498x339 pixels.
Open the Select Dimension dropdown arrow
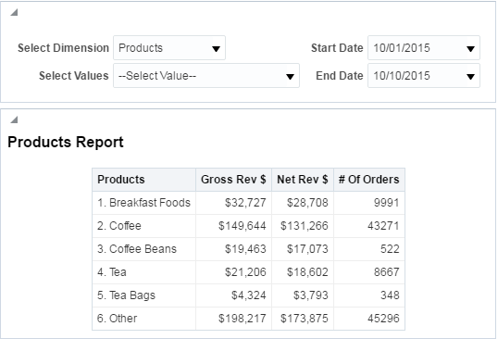tap(216, 49)
